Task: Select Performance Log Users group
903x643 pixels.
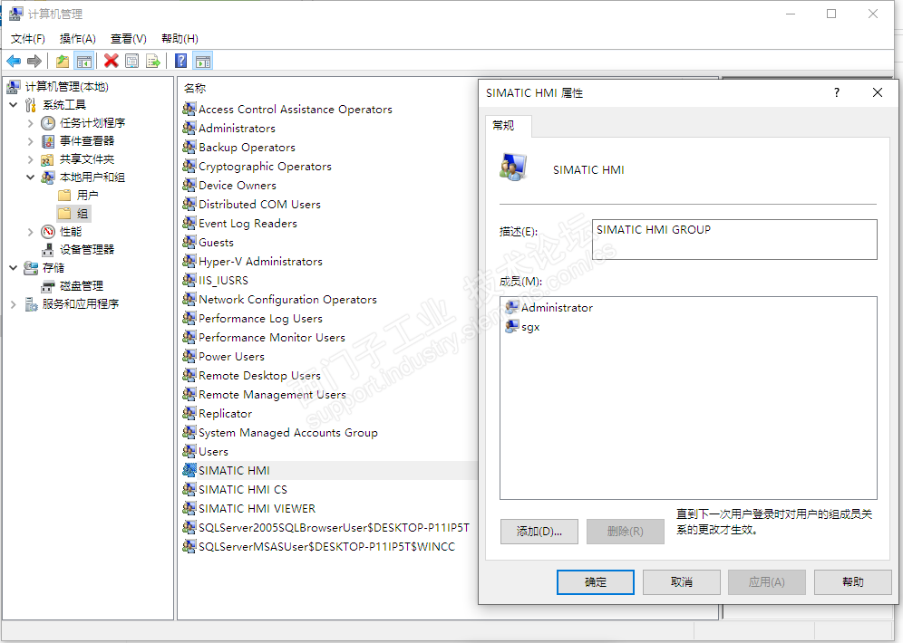Action: 260,318
